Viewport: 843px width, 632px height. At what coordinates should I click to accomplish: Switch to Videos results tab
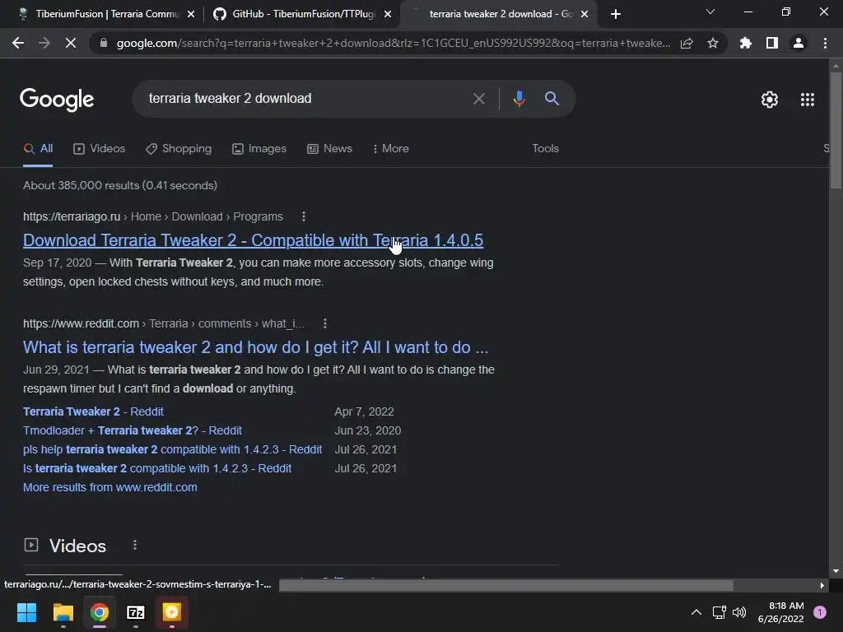click(x=100, y=149)
